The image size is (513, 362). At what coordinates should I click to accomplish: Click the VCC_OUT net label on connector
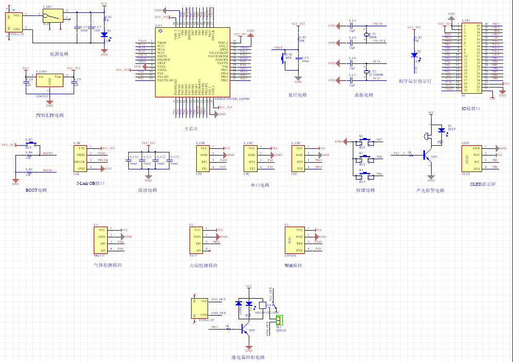point(218,299)
